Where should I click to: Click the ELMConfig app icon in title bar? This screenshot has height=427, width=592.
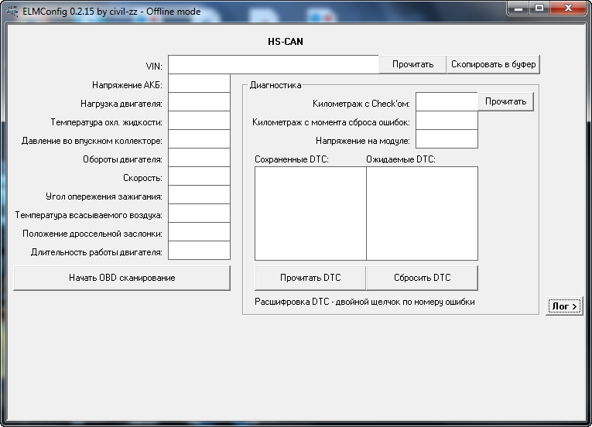point(12,12)
